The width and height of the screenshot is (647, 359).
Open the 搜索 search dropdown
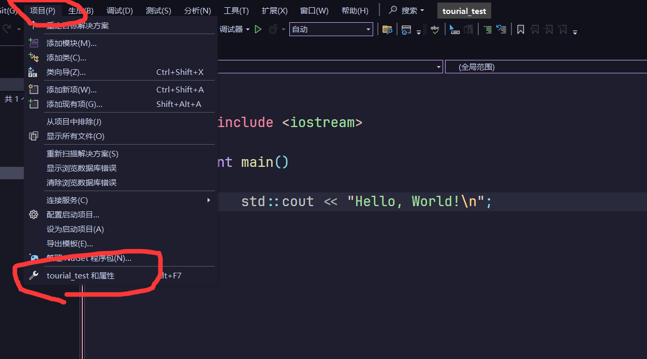pyautogui.click(x=407, y=10)
